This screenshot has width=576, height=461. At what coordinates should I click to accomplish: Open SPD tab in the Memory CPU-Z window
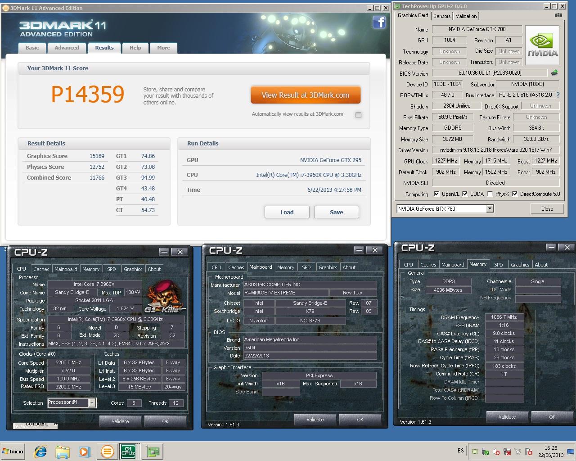point(499,265)
